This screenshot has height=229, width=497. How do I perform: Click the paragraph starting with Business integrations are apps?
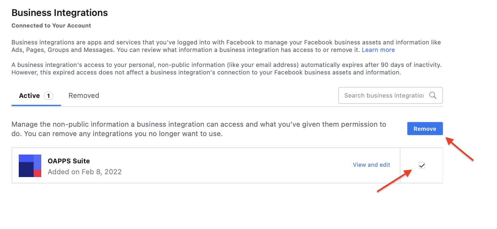click(226, 46)
